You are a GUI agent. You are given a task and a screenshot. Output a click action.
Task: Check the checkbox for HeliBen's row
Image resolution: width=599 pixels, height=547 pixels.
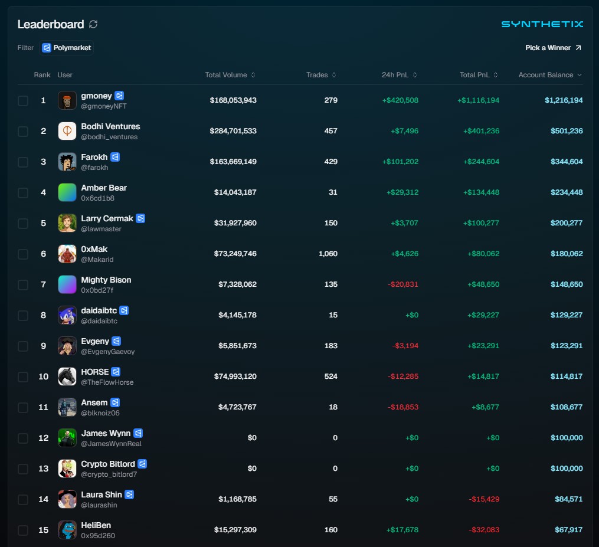23,530
